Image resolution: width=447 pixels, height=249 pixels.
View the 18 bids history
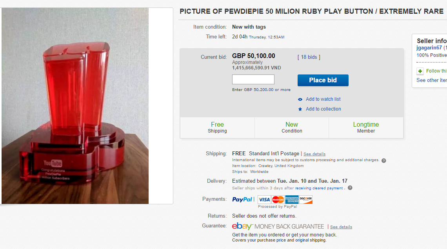point(309,57)
